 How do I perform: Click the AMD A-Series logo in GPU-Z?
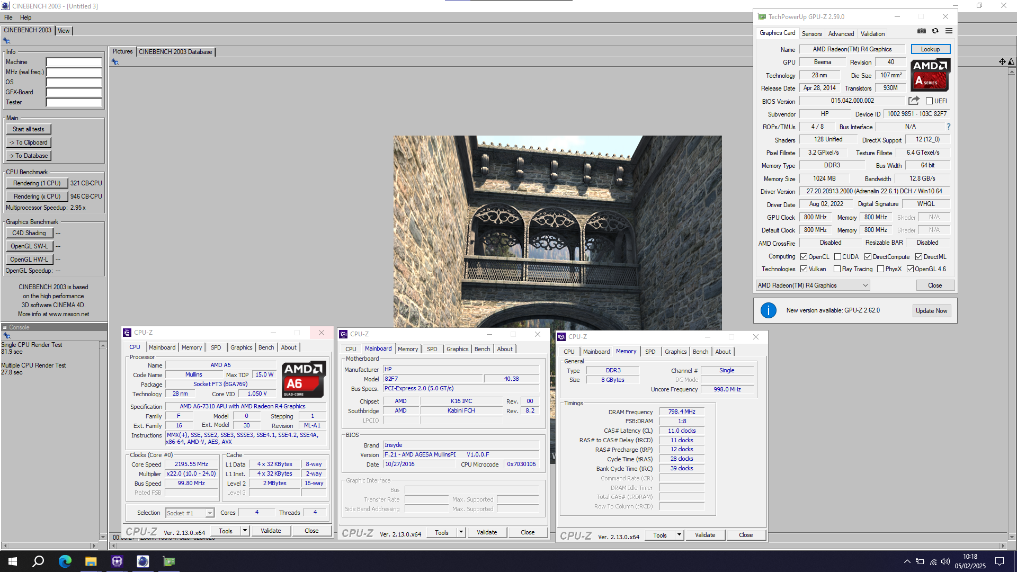[x=930, y=75]
